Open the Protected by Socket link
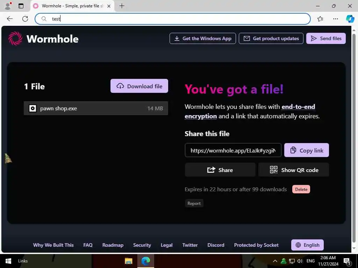Image resolution: width=358 pixels, height=268 pixels. tap(256, 245)
